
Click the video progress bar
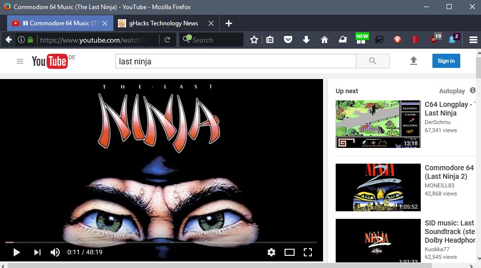click(x=161, y=243)
